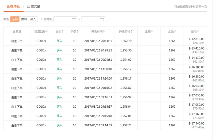This screenshot has width=213, height=140.
Task: Click loss value $-14,130.00
Action: point(196,58)
